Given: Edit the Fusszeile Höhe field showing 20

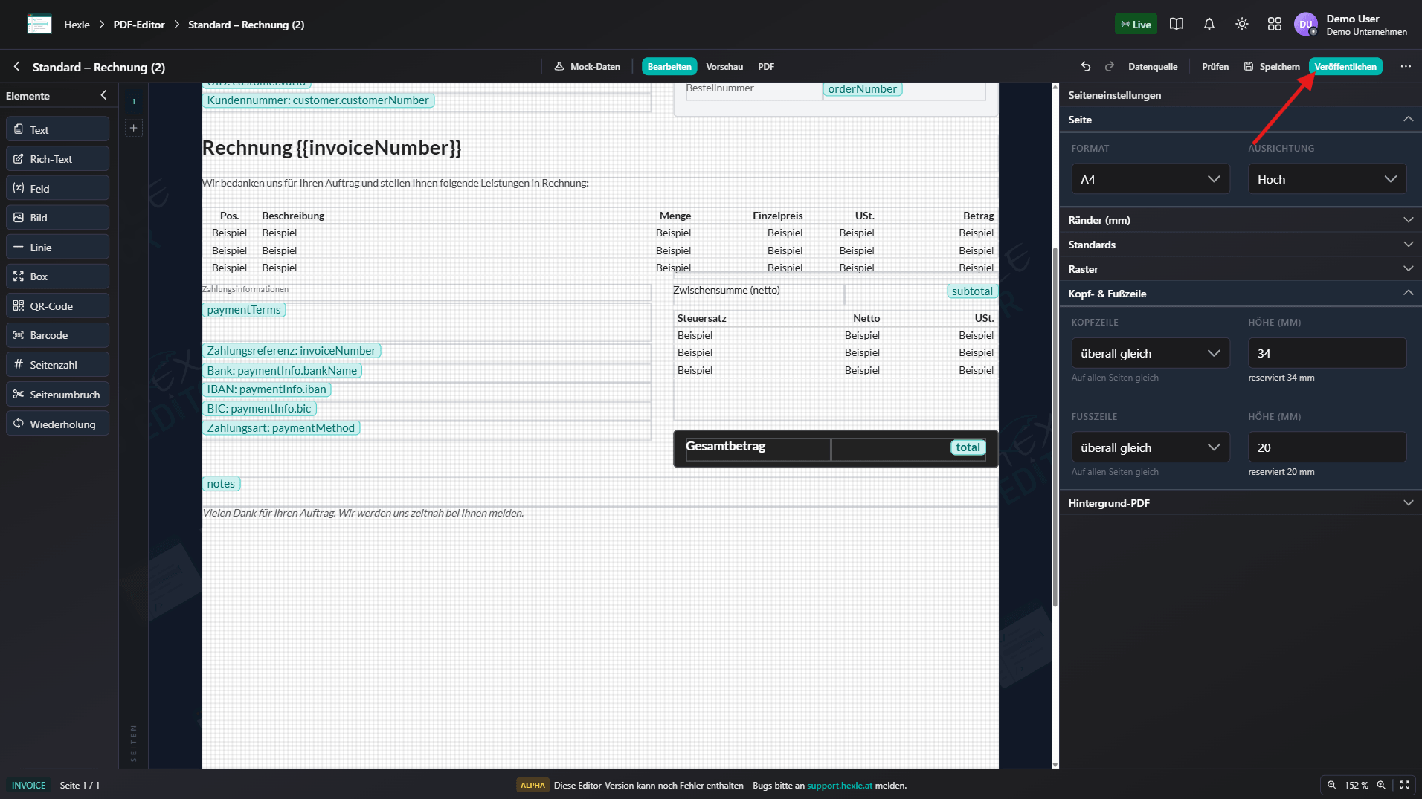Looking at the screenshot, I should click(x=1327, y=447).
